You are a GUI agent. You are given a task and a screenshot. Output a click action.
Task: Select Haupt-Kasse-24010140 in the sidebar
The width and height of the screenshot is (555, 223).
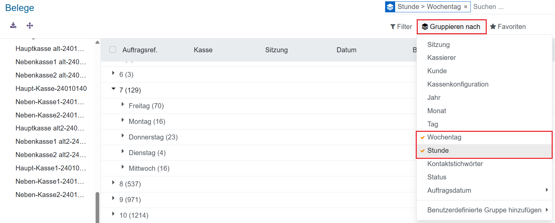tap(51, 89)
